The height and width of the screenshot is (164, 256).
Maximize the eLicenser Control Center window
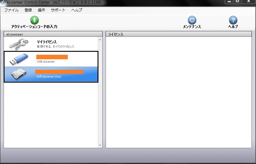[x=237, y=1]
